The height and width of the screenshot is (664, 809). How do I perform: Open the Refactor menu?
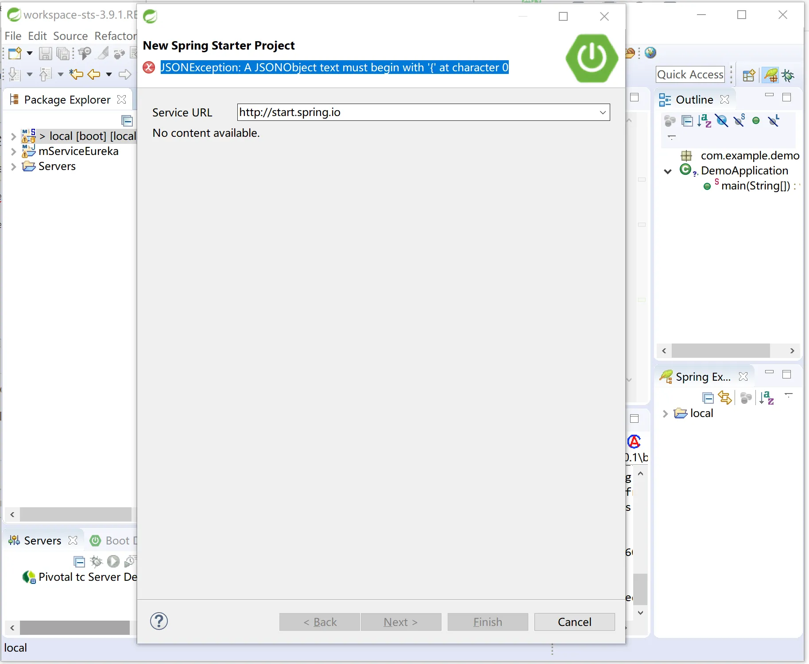coord(116,36)
